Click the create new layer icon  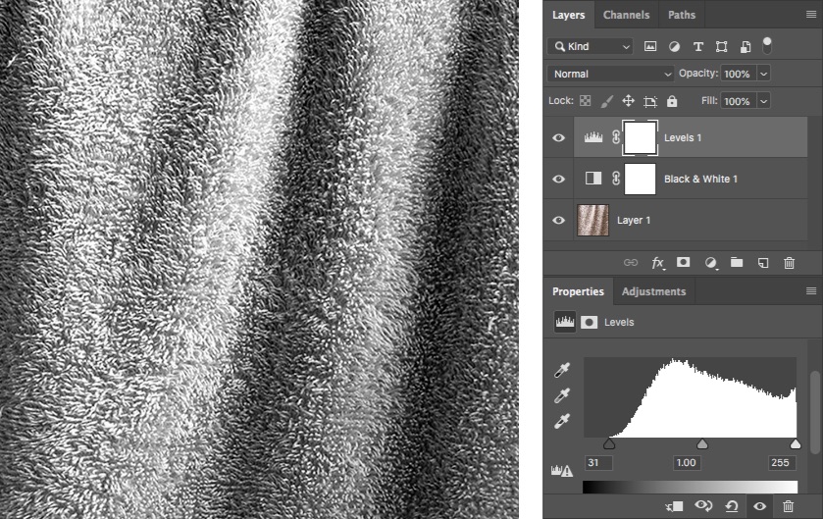(762, 263)
